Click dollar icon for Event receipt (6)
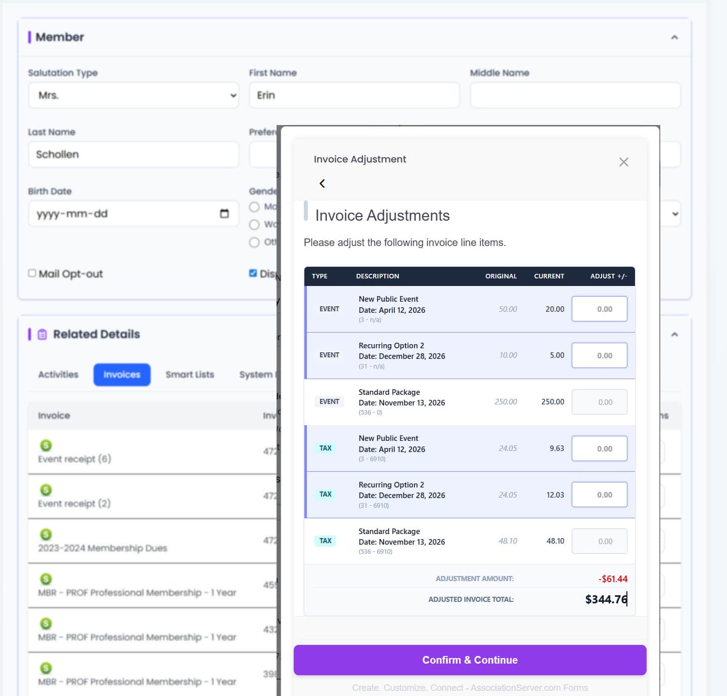Screen dimensions: 727x696 click(x=46, y=445)
